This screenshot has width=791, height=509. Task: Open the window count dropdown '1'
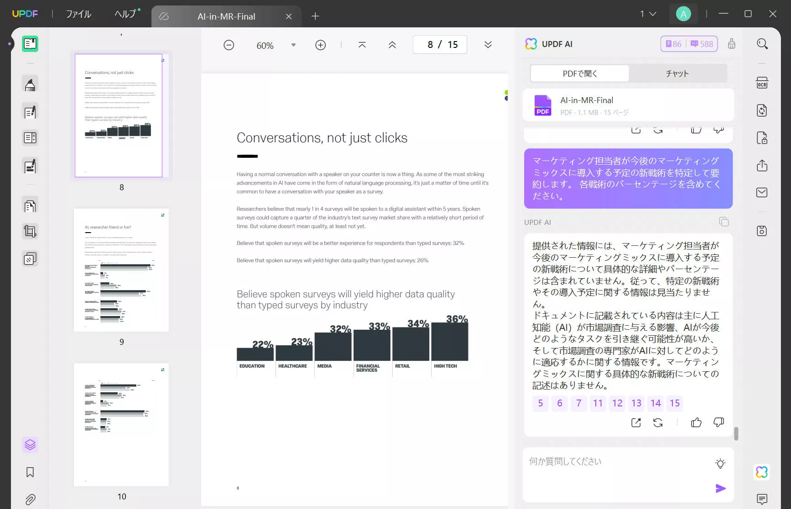(648, 14)
